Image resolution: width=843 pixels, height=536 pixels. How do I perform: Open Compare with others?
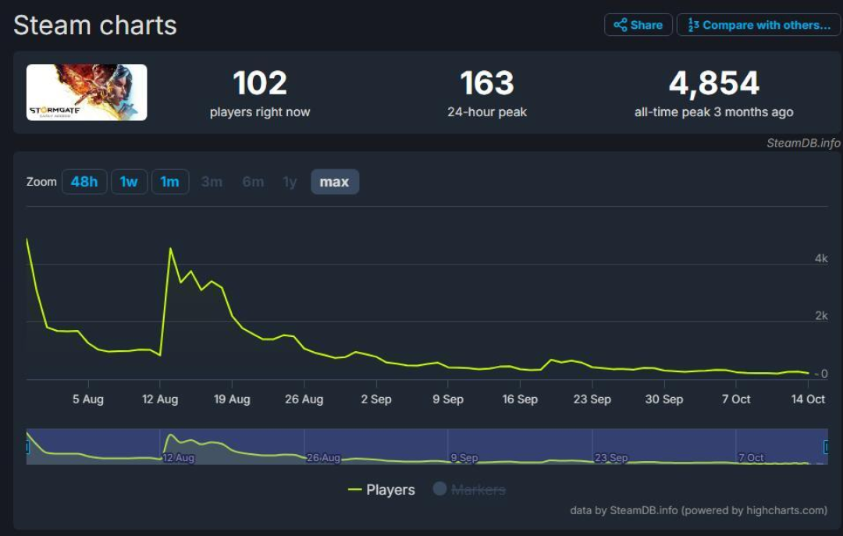[759, 25]
